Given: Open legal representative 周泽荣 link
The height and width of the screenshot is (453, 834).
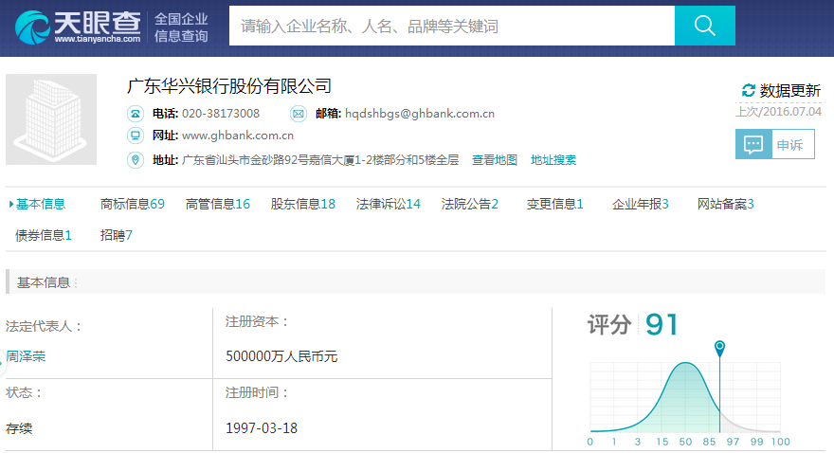Looking at the screenshot, I should point(27,357).
